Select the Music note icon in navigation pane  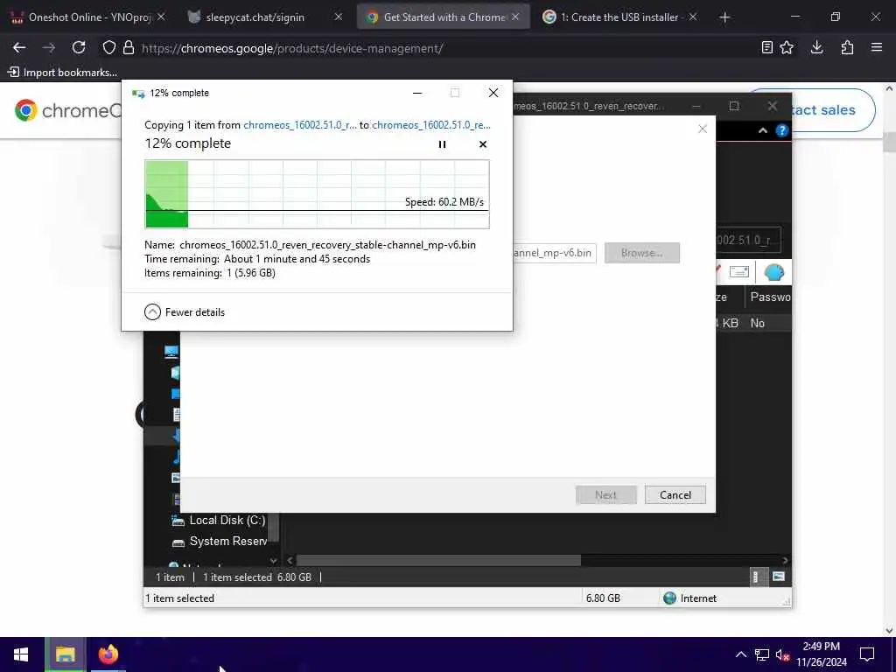[x=176, y=457]
